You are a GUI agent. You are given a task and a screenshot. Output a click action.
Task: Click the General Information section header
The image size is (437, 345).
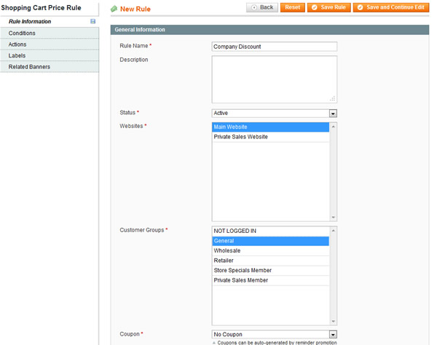(x=269, y=30)
